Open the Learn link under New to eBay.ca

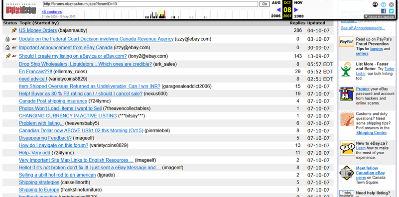pyautogui.click(x=361, y=148)
